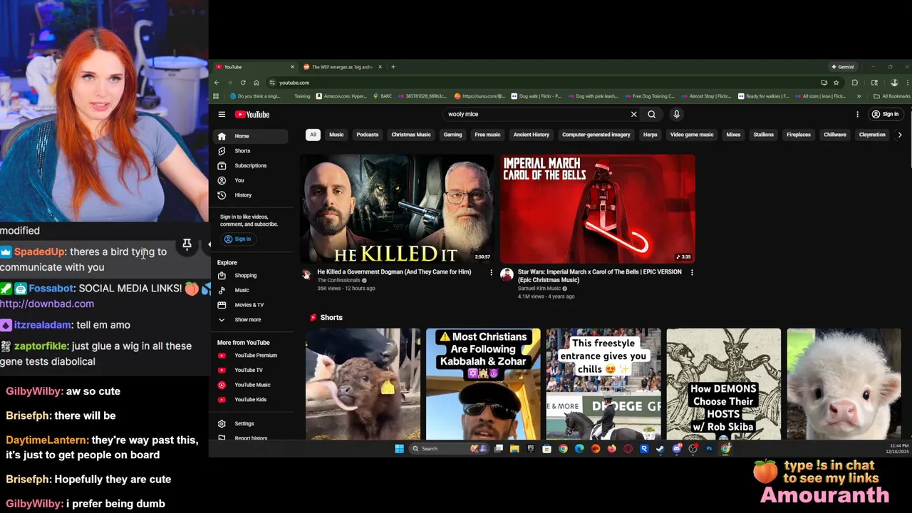Screen dimensions: 912x513
Task: Open Shopping under Explore
Action: [x=250, y=276]
